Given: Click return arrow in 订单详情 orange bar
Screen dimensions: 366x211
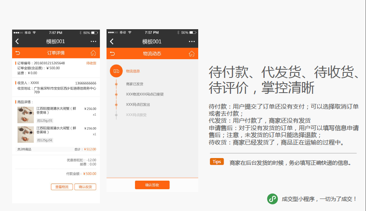Looking at the screenshot, I should (x=18, y=53).
